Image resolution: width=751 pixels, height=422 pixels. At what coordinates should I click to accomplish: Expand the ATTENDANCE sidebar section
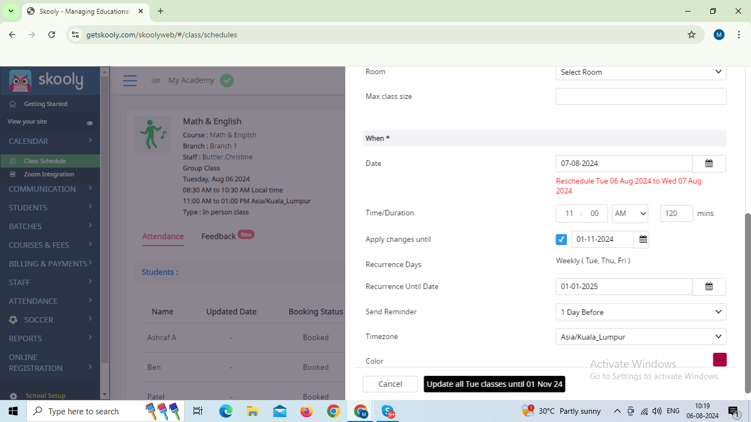[x=50, y=301]
